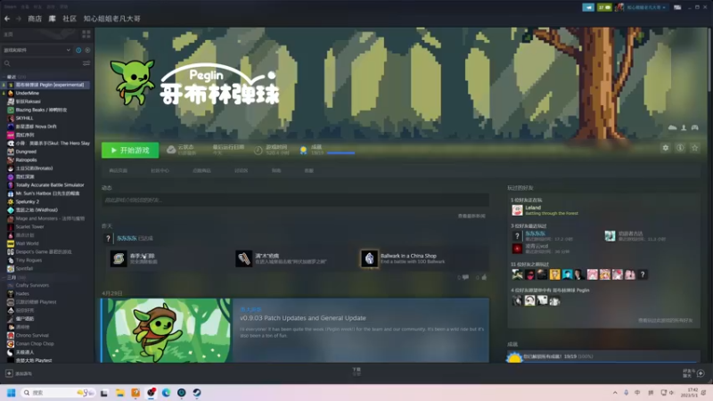Open the 商店 store menu

click(x=35, y=19)
